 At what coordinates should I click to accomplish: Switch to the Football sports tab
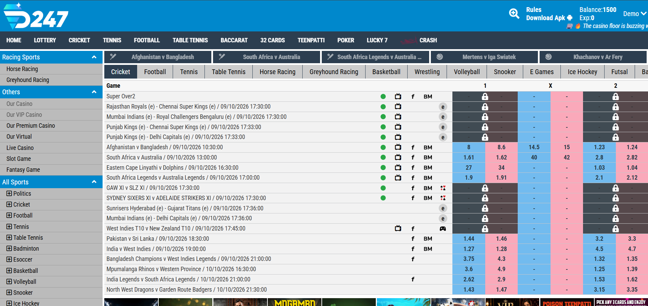(155, 72)
